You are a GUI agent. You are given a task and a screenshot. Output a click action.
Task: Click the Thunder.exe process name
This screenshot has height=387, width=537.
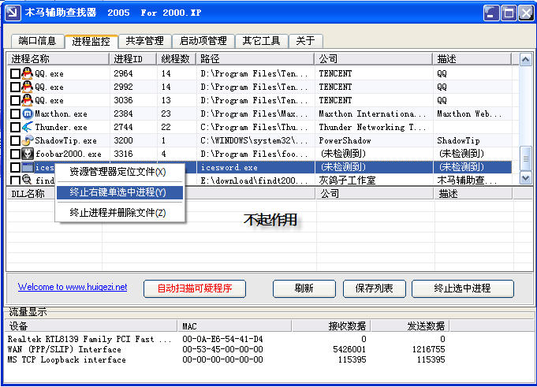(x=61, y=127)
